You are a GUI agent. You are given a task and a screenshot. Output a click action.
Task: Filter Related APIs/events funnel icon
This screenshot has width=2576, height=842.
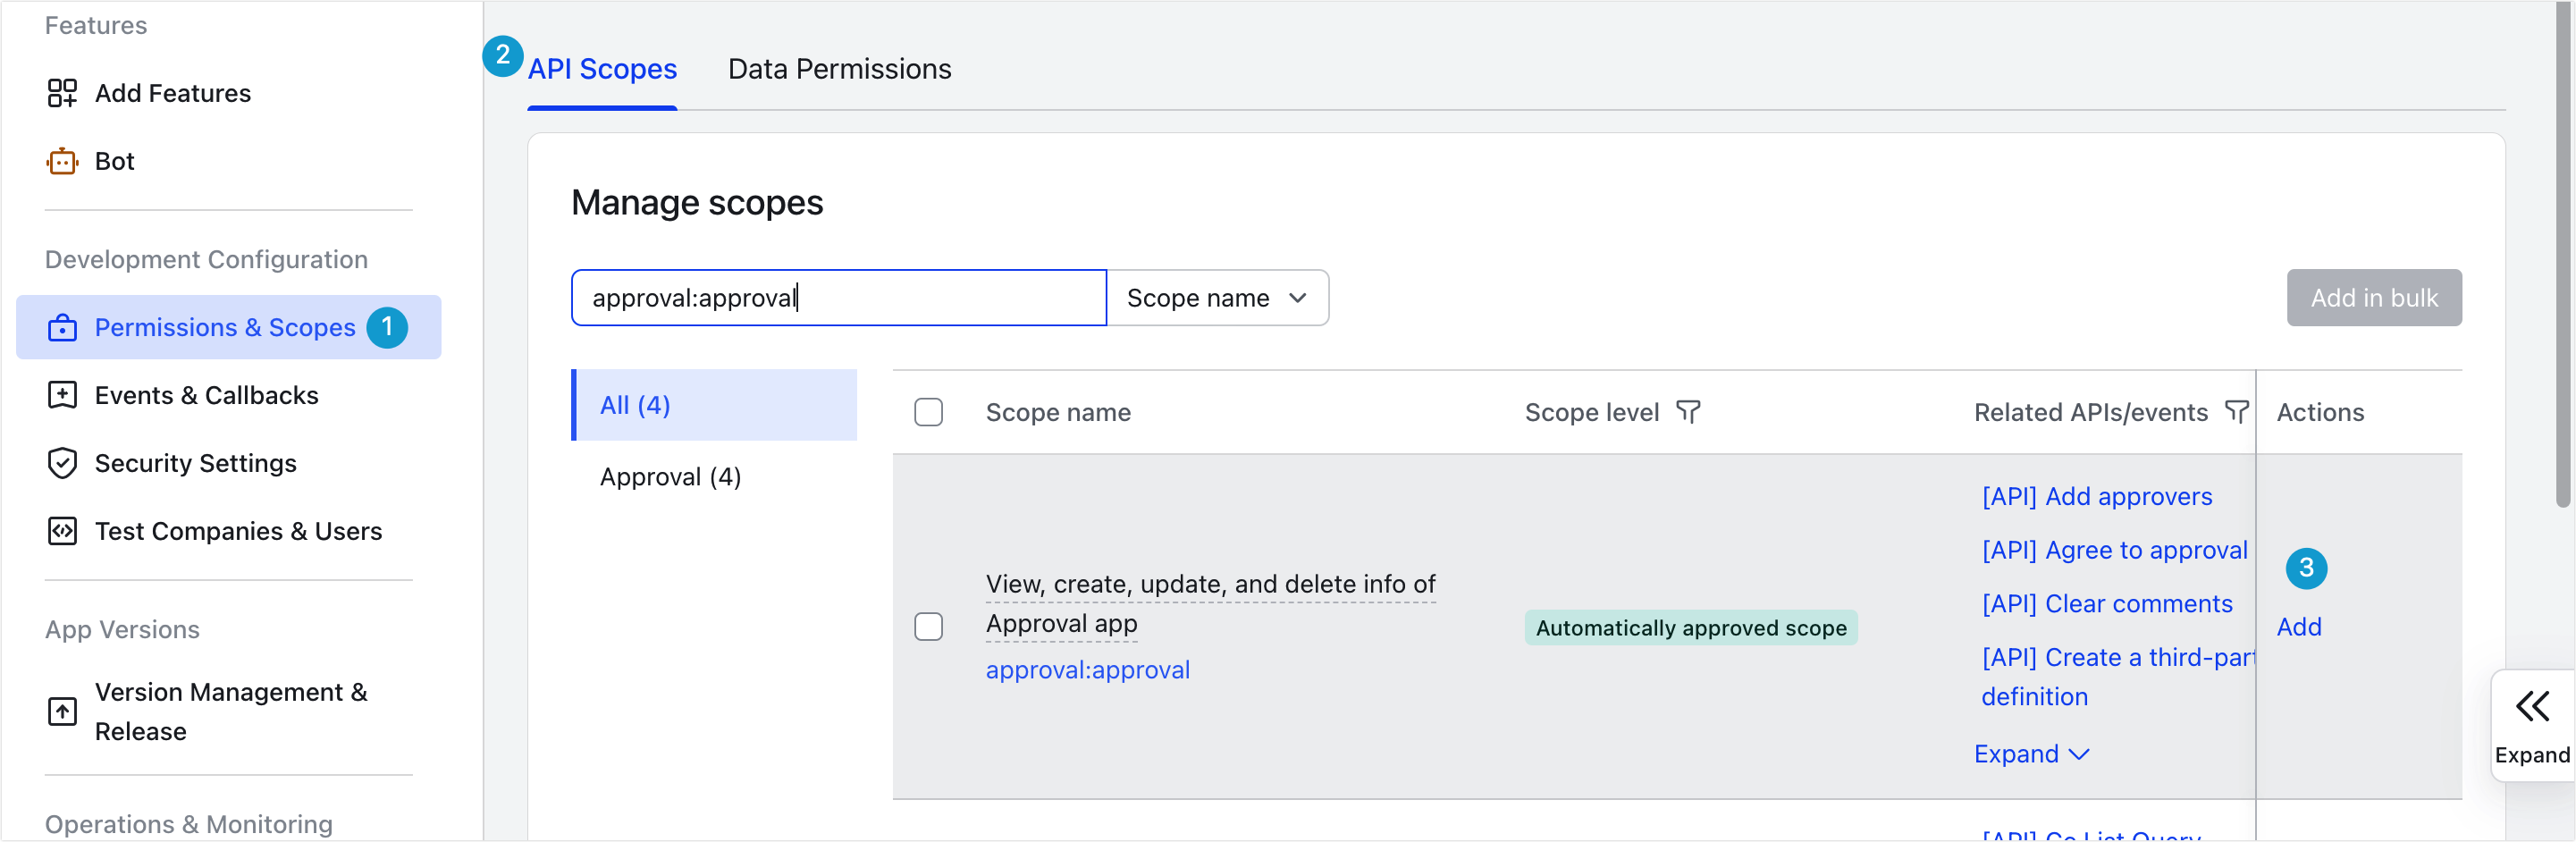2236,412
